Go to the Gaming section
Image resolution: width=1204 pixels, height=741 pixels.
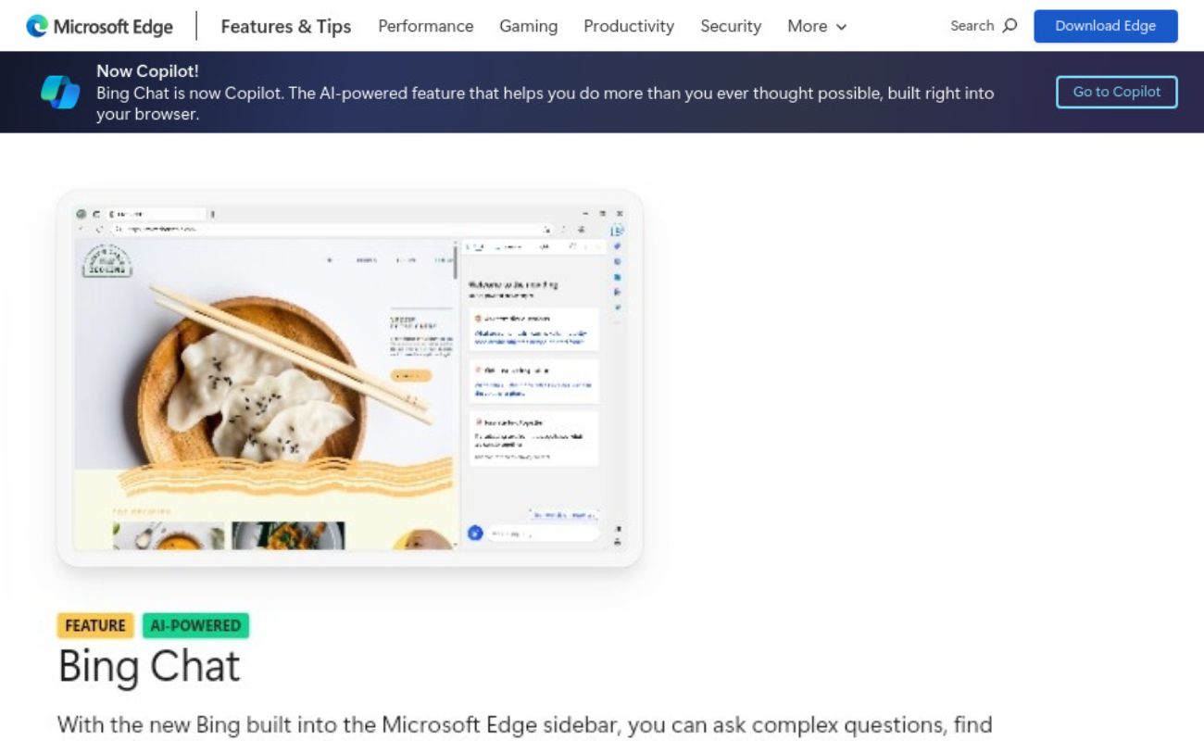click(x=528, y=26)
